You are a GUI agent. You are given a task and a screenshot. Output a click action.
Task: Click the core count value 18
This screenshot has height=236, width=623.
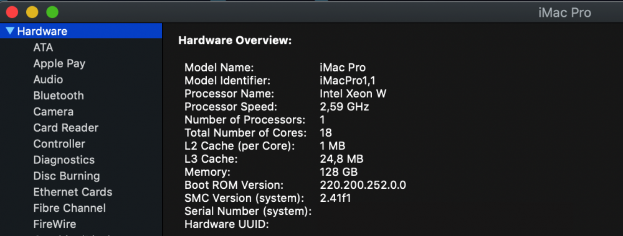click(x=325, y=133)
